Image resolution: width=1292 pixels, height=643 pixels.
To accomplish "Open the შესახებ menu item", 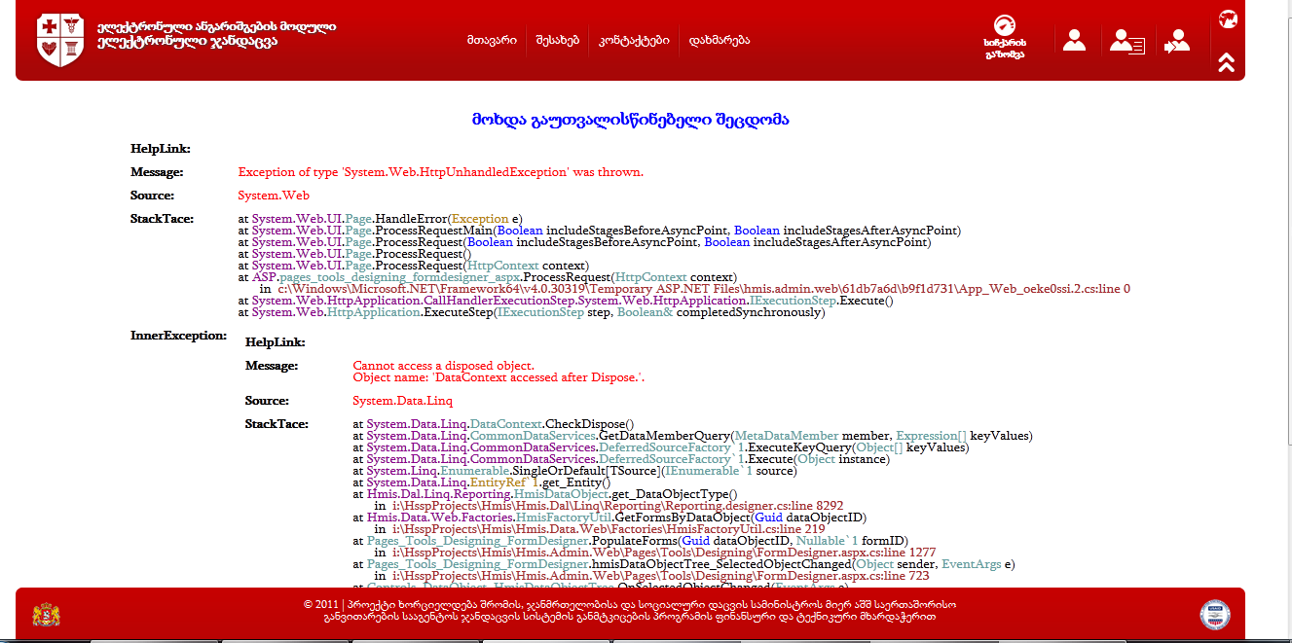I will pos(557,41).
